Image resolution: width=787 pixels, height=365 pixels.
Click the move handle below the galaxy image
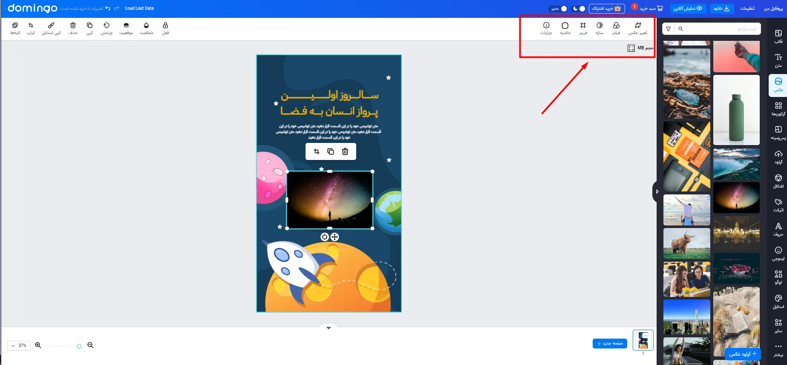(x=335, y=237)
